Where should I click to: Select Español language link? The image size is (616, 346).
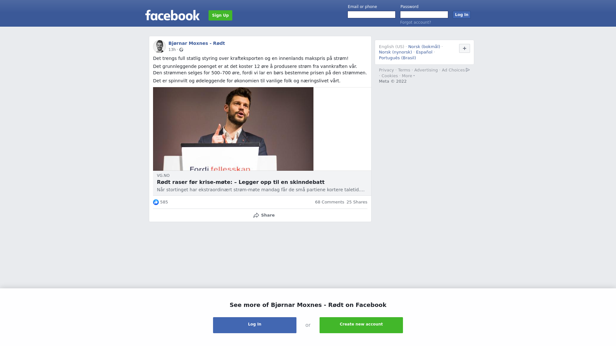pos(424,52)
